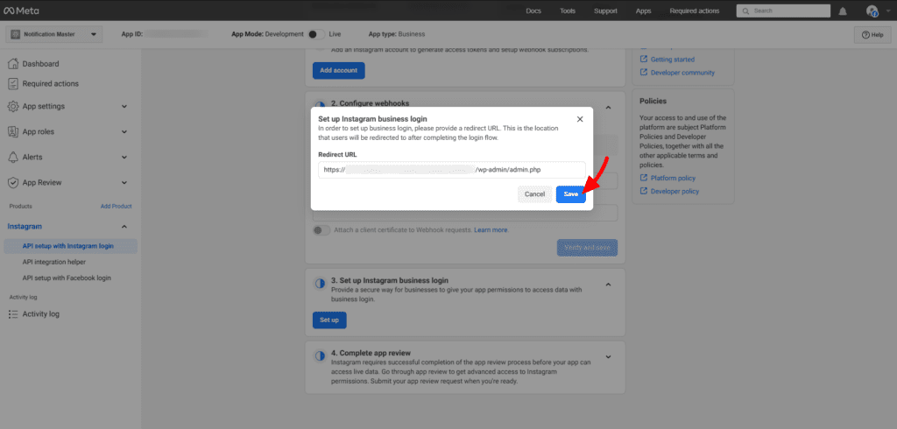Expand the App Review sidebar section
This screenshot has width=897, height=429.
point(124,182)
